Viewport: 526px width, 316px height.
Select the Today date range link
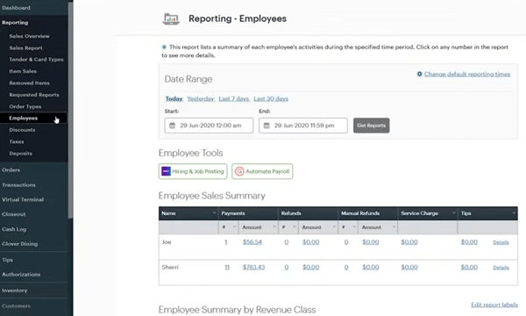tap(174, 98)
